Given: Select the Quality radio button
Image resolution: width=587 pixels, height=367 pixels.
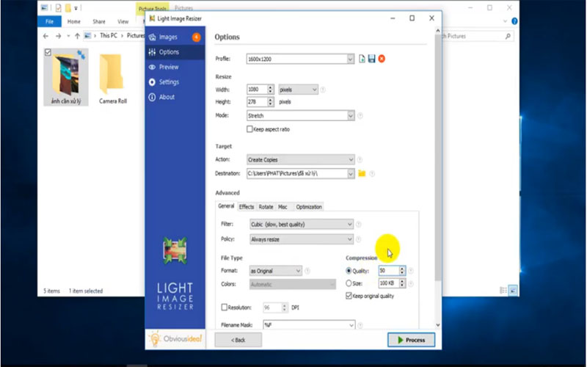Looking at the screenshot, I should click(x=349, y=271).
